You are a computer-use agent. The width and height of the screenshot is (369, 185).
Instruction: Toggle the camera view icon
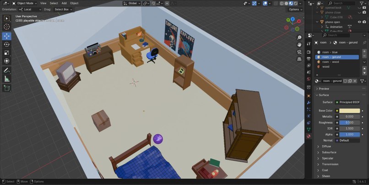pyautogui.click(x=299, y=52)
